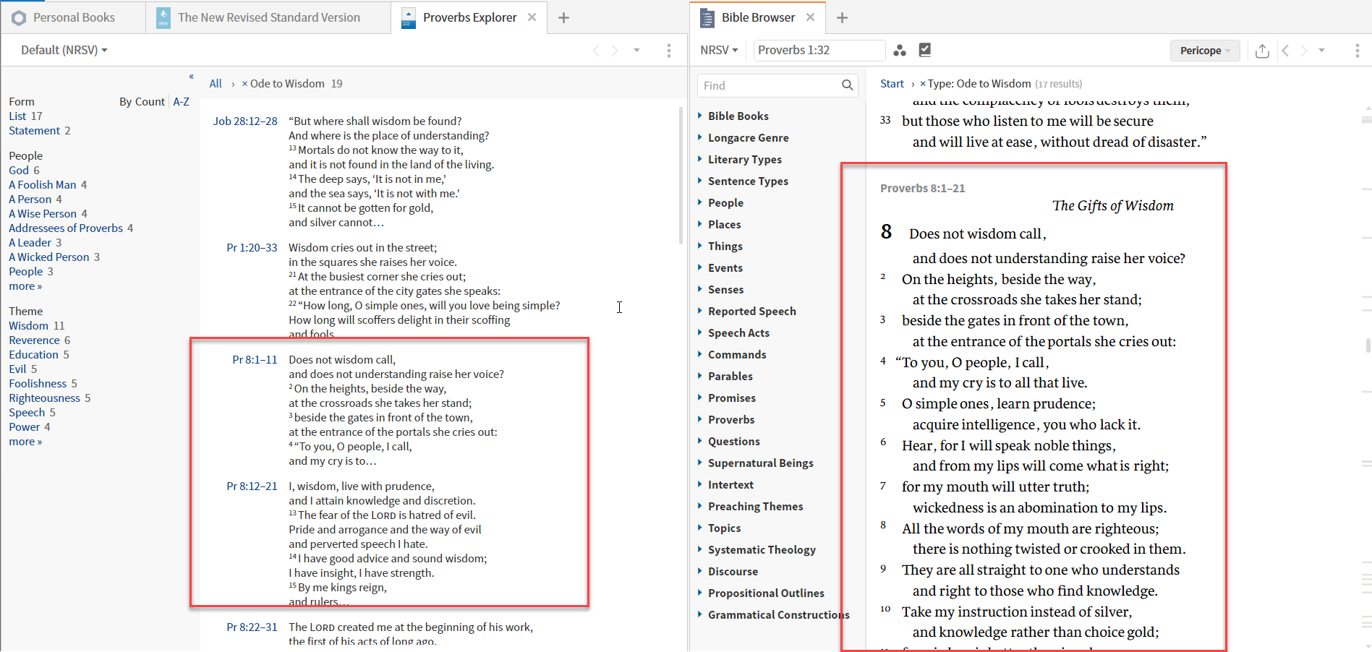Sort facets A-Z
Viewport: 1372px width, 652px height.
click(x=181, y=102)
